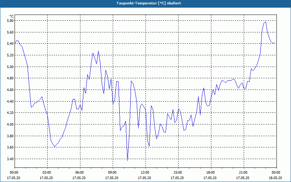Select the 03:00 time label
Image resolution: width=291 pixels, height=182 pixels.
(46, 173)
